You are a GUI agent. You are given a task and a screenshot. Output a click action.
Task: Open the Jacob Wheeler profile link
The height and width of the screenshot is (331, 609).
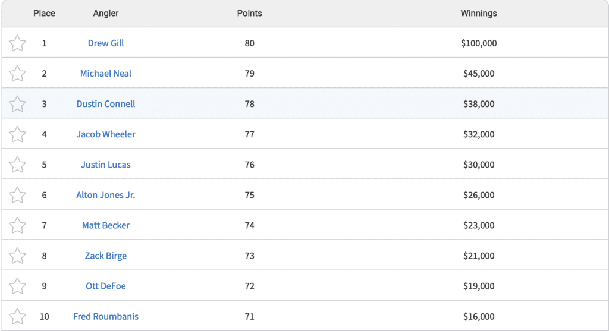pyautogui.click(x=106, y=134)
